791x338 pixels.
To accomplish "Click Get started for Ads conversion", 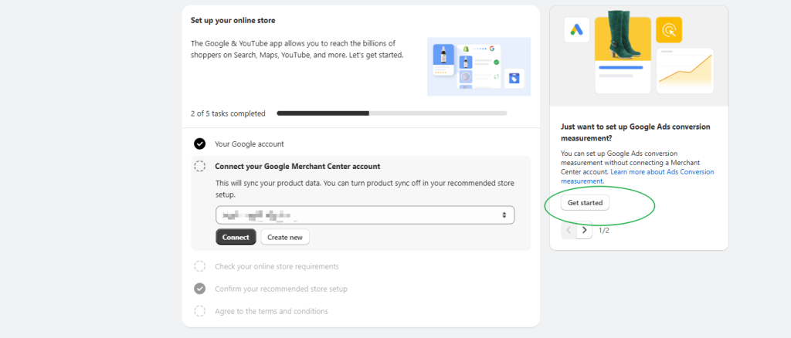I will click(x=586, y=203).
